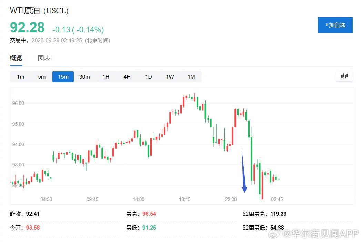This screenshot has height=242, width=362.
Task: Click the 52周最高 value 119.39
Action: (279, 214)
